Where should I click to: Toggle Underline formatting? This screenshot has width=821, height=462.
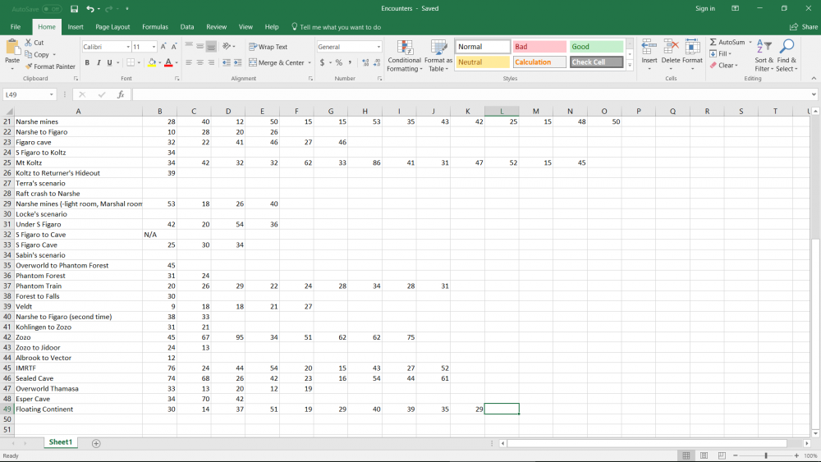click(109, 62)
